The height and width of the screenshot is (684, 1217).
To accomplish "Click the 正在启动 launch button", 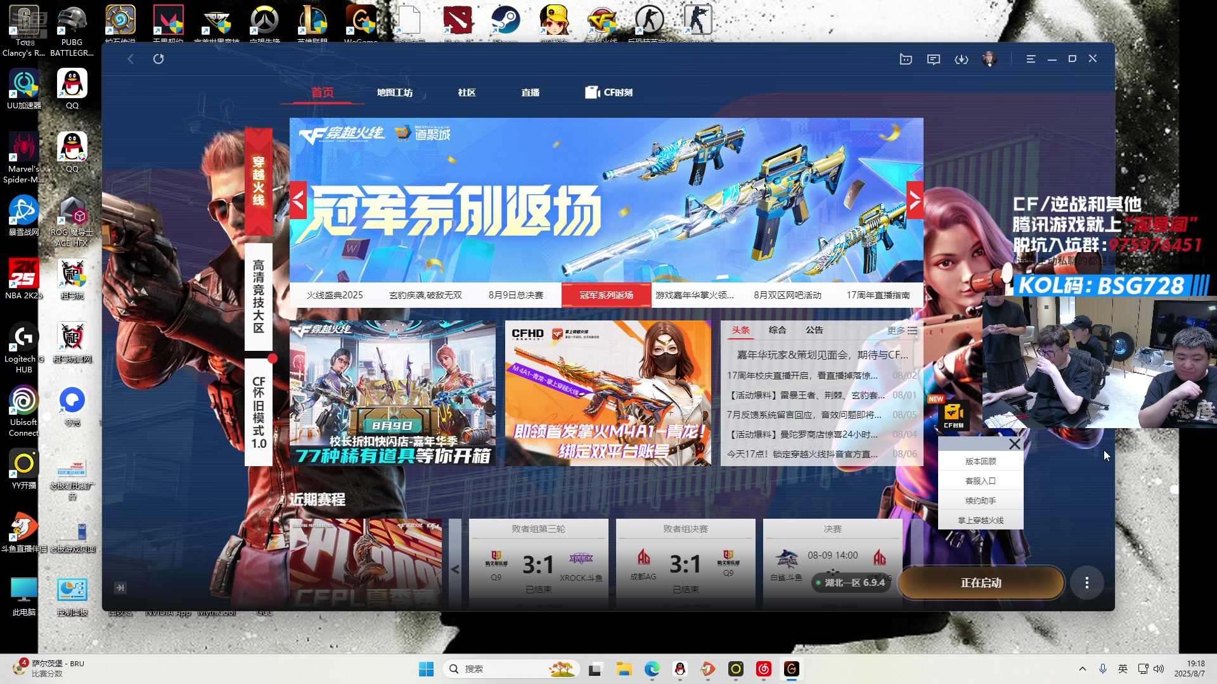I will click(x=981, y=583).
